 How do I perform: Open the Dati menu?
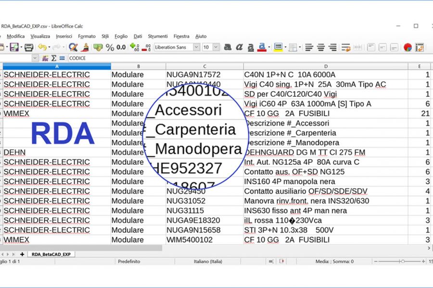click(138, 36)
